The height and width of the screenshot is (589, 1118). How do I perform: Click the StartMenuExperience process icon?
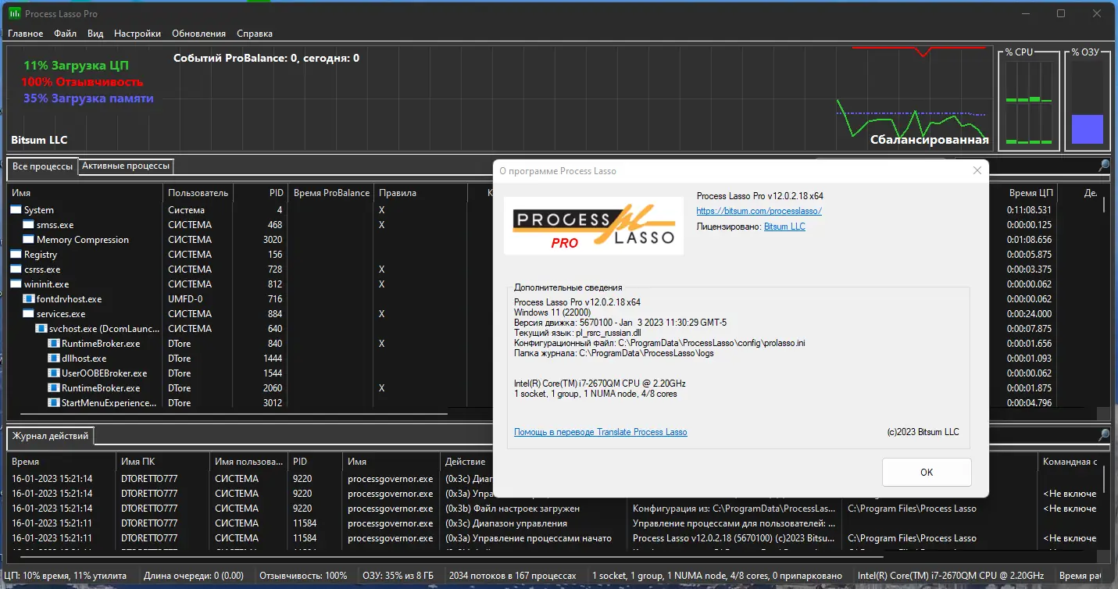tap(54, 403)
